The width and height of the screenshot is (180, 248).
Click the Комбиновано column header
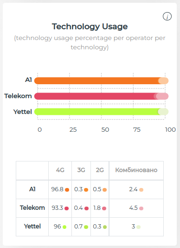(x=136, y=170)
